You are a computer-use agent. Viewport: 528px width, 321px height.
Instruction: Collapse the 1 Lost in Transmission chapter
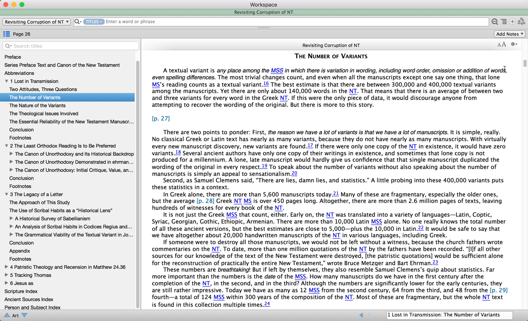click(x=6, y=81)
